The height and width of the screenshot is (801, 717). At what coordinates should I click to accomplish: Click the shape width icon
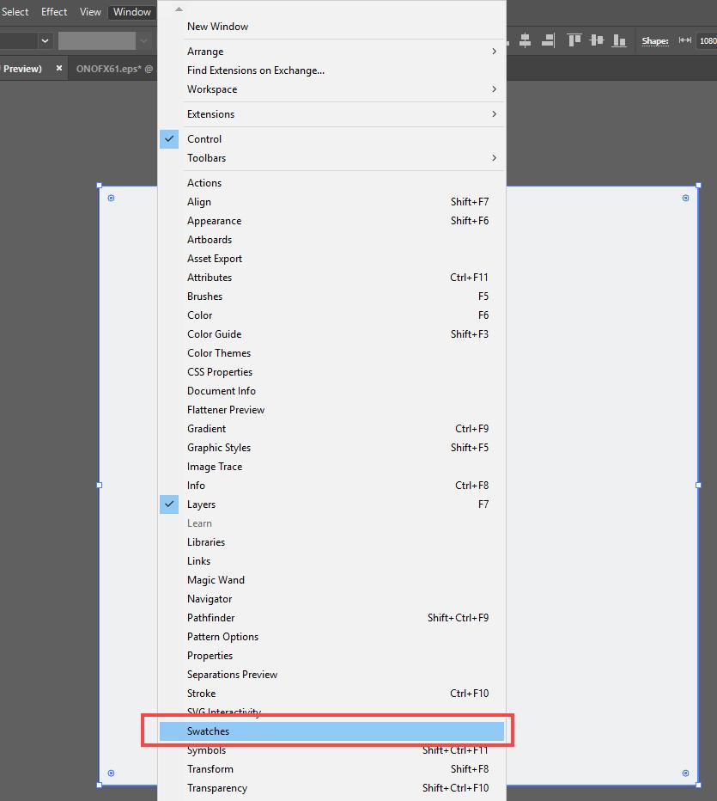coord(685,40)
